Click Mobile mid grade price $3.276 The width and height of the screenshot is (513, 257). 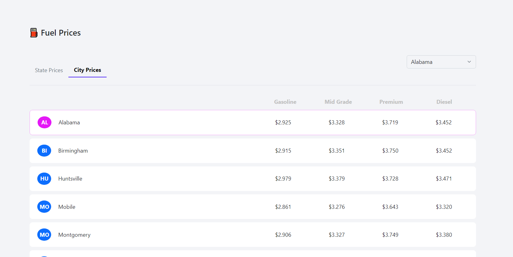(x=337, y=207)
